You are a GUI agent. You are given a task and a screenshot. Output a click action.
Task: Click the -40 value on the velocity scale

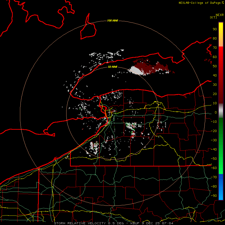coord(214,149)
